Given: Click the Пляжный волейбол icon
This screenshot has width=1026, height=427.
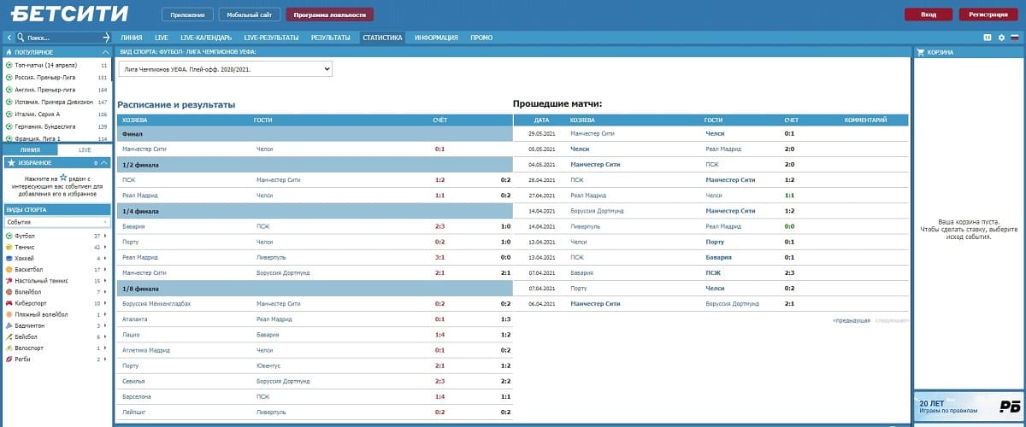Looking at the screenshot, I should 9,314.
